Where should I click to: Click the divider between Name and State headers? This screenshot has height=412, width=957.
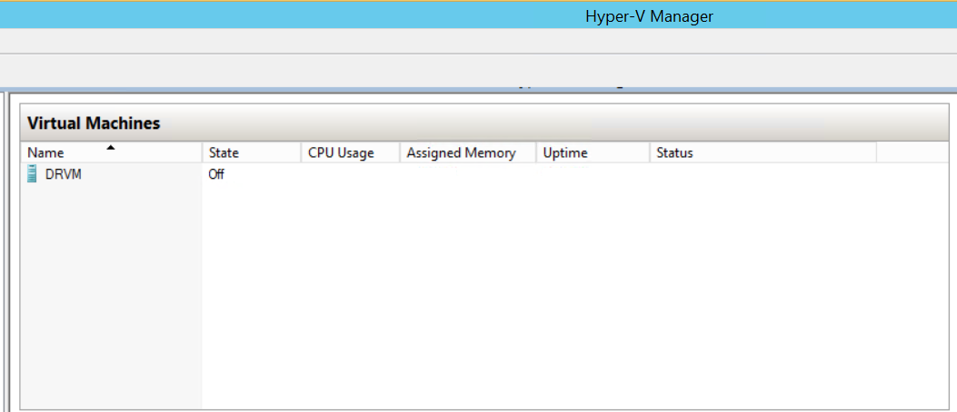tap(202, 153)
